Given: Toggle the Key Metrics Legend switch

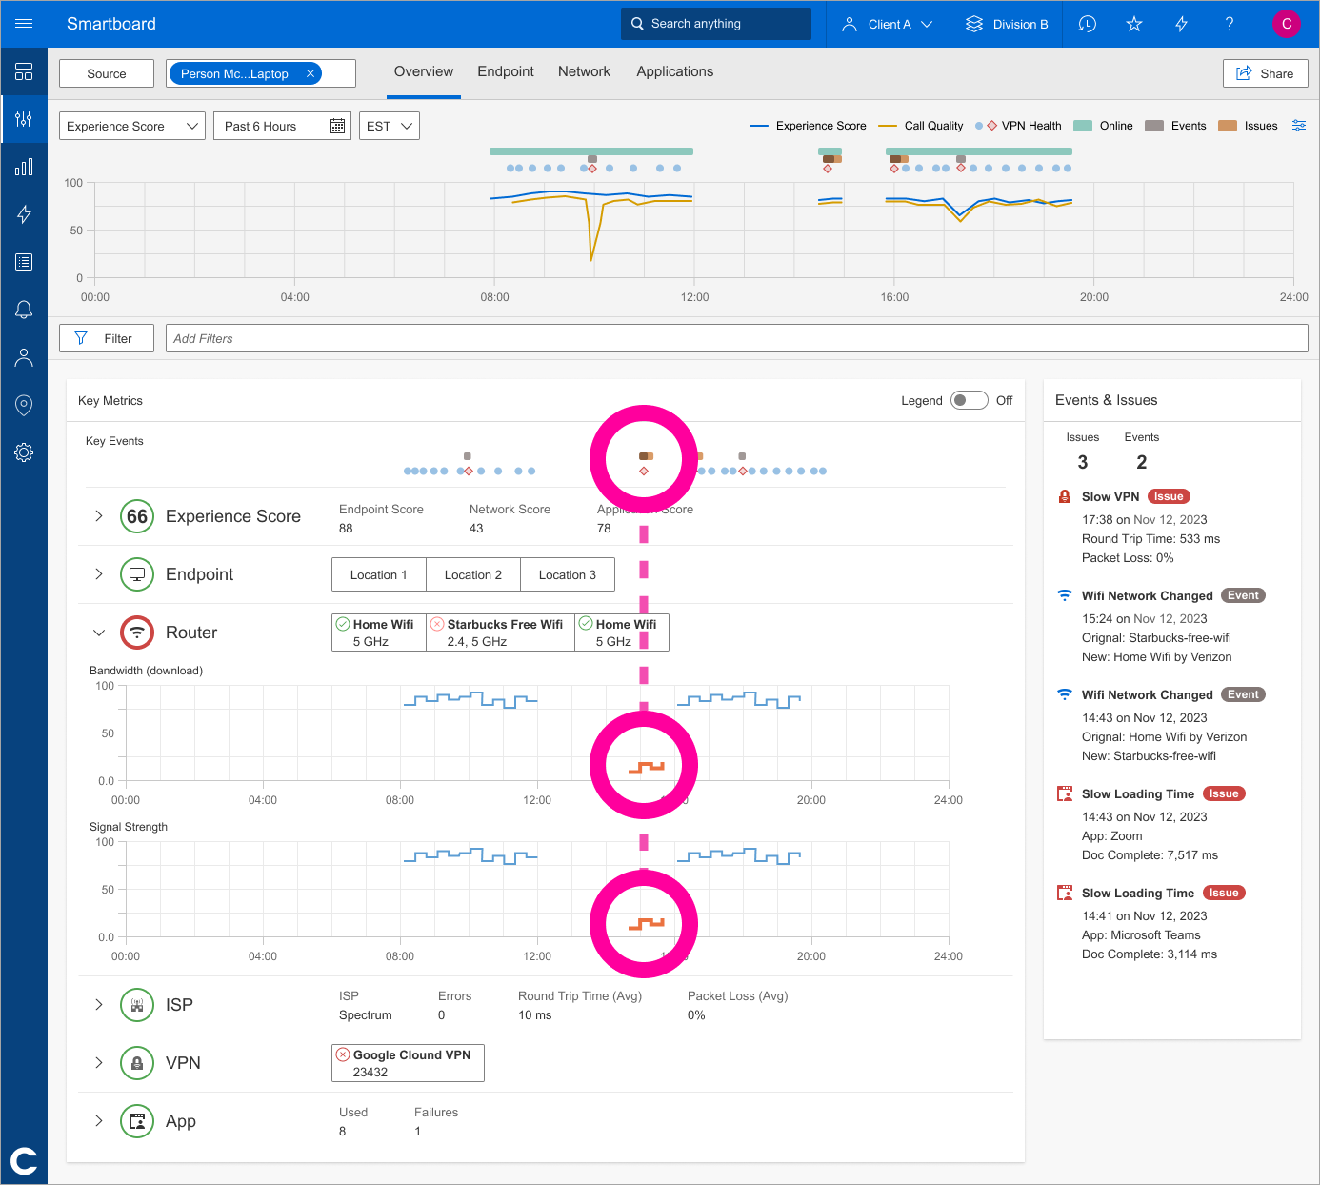Looking at the screenshot, I should (969, 400).
